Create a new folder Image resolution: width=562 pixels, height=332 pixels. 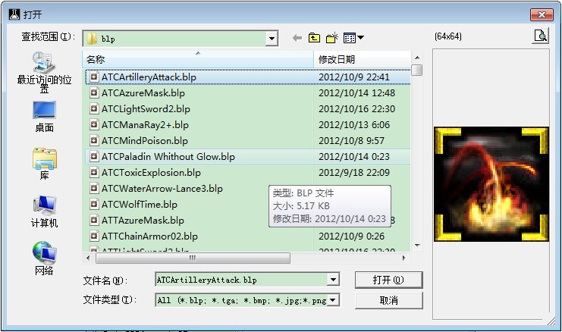pyautogui.click(x=332, y=38)
